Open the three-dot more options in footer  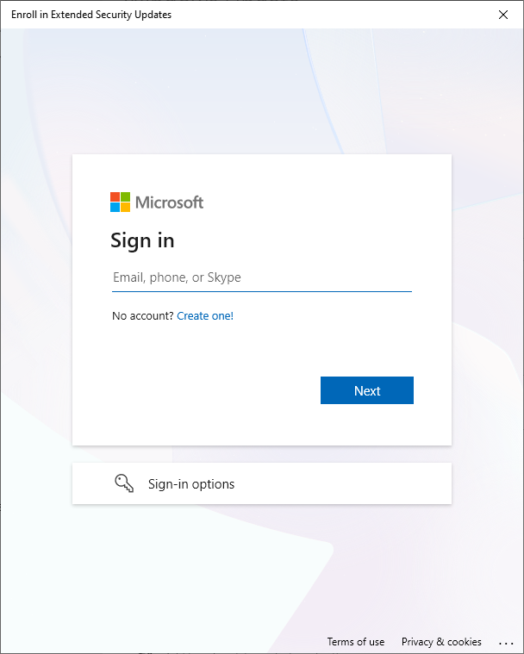click(x=506, y=643)
